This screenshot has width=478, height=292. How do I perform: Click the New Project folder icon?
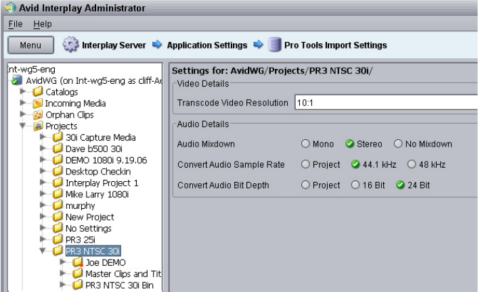58,217
